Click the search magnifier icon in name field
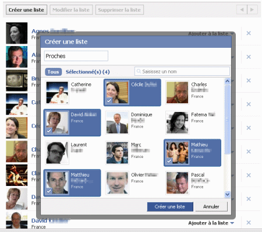The image size is (262, 232). click(x=139, y=71)
